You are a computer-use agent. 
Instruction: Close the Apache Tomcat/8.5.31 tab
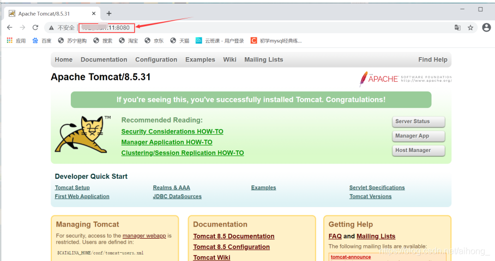pyautogui.click(x=94, y=14)
